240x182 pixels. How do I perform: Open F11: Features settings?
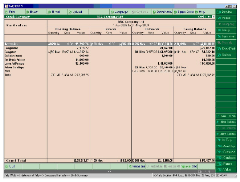(226, 152)
